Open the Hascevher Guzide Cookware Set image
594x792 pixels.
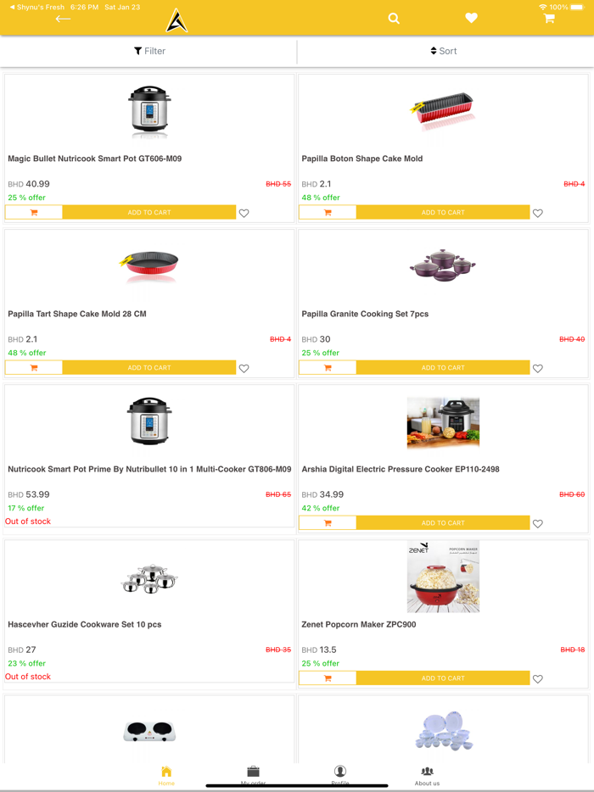click(149, 580)
